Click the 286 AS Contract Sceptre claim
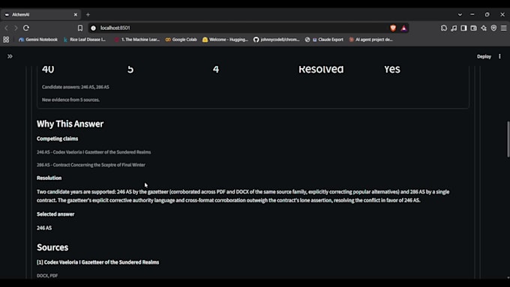This screenshot has width=510, height=287. pos(91,165)
